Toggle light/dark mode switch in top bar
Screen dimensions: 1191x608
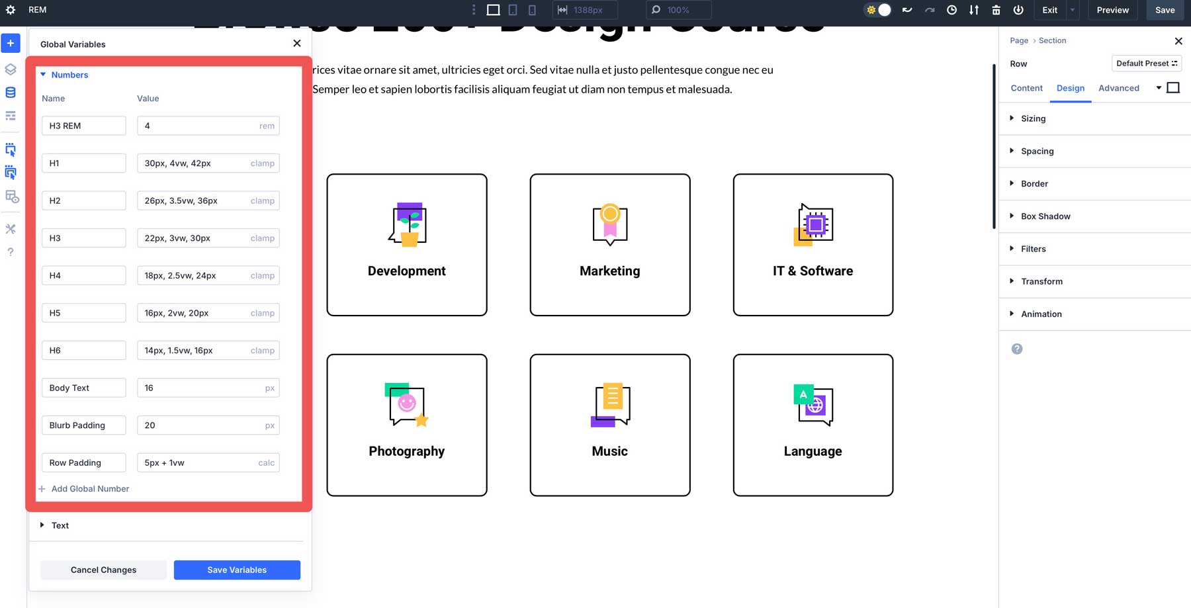[877, 10]
